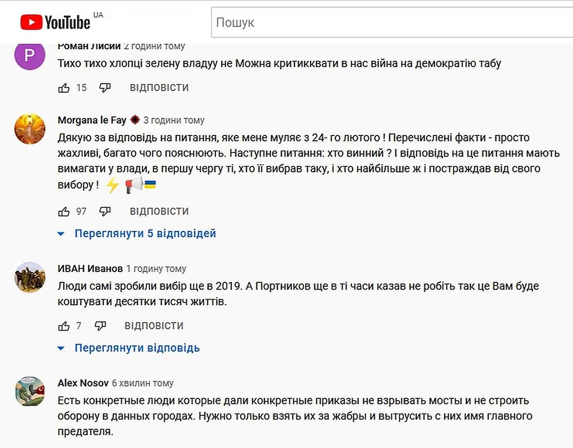Expand the reply under ИВАН Иванов's comment
The image size is (573, 448).
pyautogui.click(x=137, y=348)
